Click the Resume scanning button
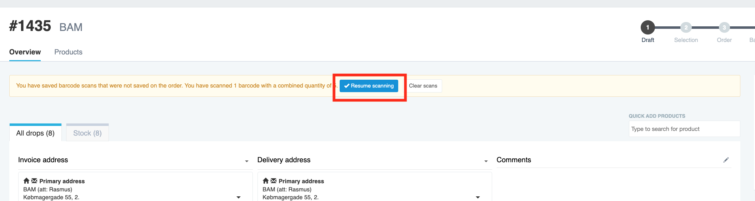 [x=369, y=86]
